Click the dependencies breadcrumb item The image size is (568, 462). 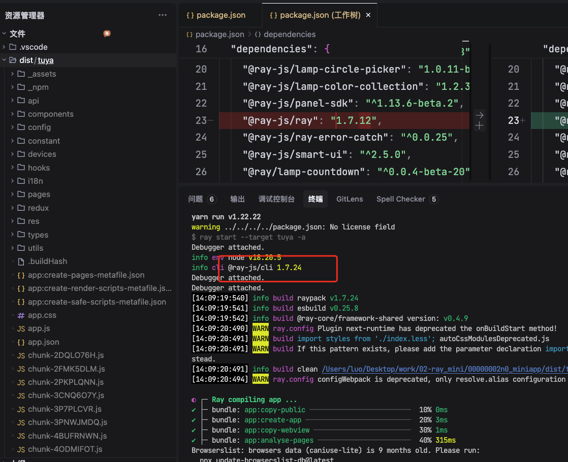290,35
